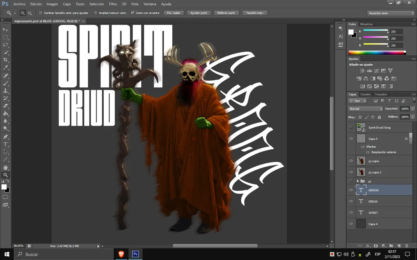This screenshot has height=260, width=417.
Task: Hide the DRIUD text layer
Action: click(351, 201)
